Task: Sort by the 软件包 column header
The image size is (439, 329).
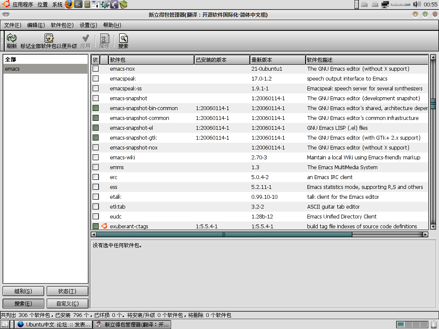Action: [x=151, y=60]
